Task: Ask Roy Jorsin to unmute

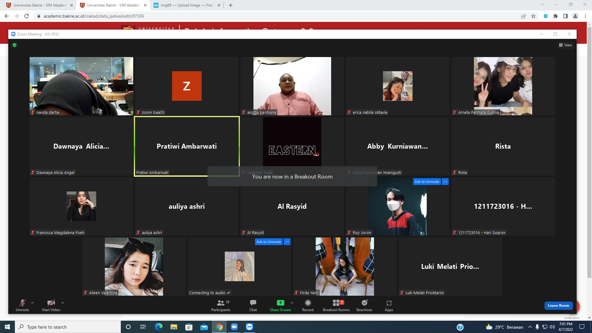Action: [x=427, y=182]
